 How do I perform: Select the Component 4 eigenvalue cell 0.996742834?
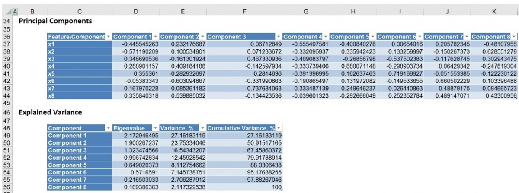click(x=136, y=158)
